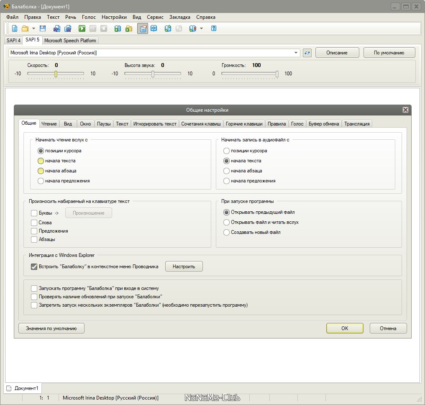
Task: Click the refresh voice list icon
Action: coord(307,53)
